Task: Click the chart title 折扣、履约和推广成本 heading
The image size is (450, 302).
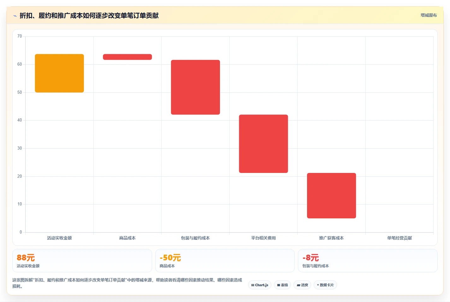Action: click(89, 16)
